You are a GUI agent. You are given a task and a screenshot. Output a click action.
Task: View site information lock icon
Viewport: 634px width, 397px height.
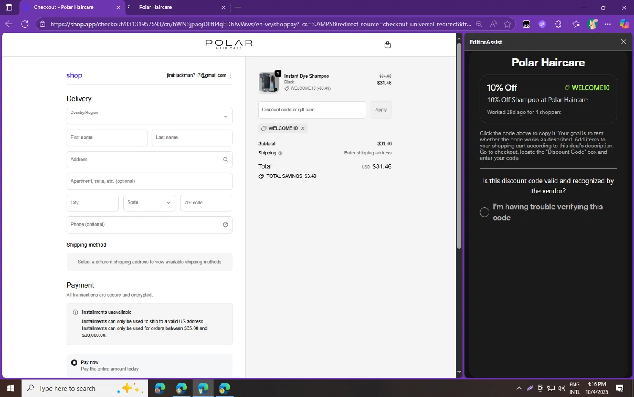[x=42, y=24]
